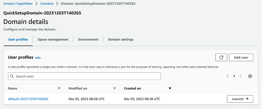Viewport: 262px width, 109px height.
Task: Open the Launch dropdown for default-20231203t140265
Action: 240,99
